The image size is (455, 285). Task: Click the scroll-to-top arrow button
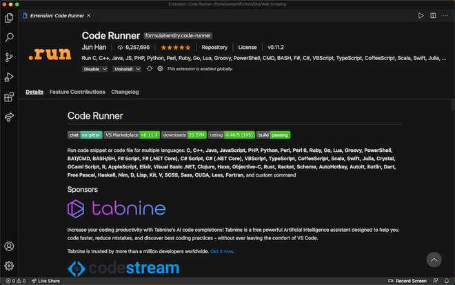pos(434,259)
